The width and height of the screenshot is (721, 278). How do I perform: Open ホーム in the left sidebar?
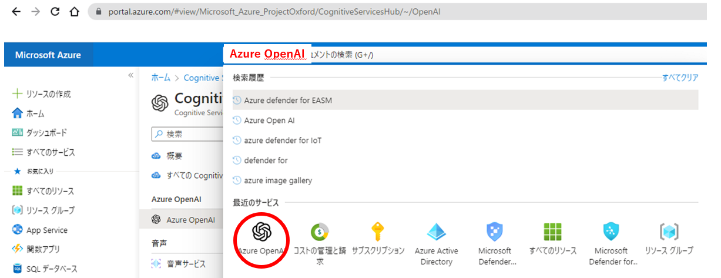coord(28,113)
